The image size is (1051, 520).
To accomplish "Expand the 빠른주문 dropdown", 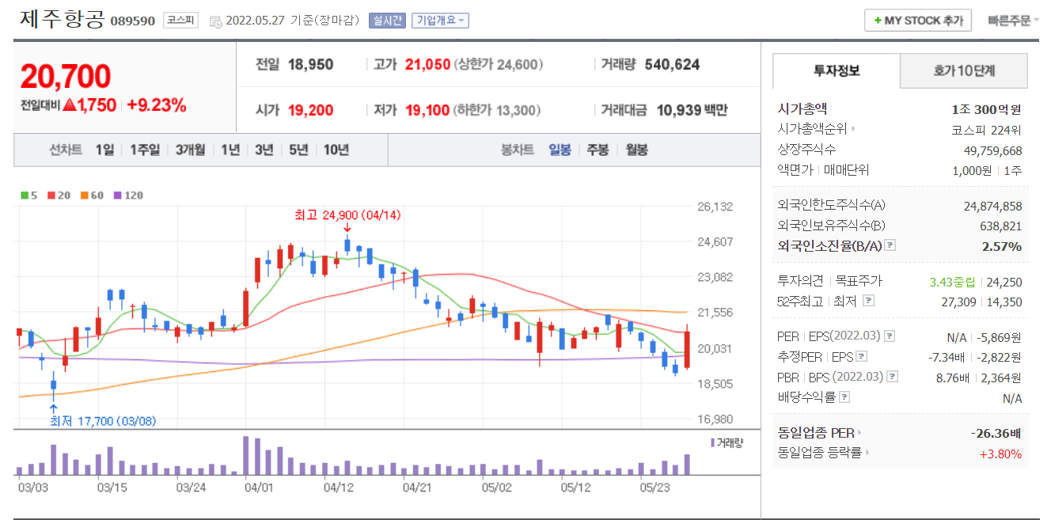I will click(1013, 21).
